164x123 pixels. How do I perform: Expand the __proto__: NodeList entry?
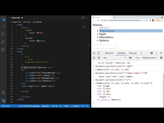pyautogui.click(x=98, y=100)
